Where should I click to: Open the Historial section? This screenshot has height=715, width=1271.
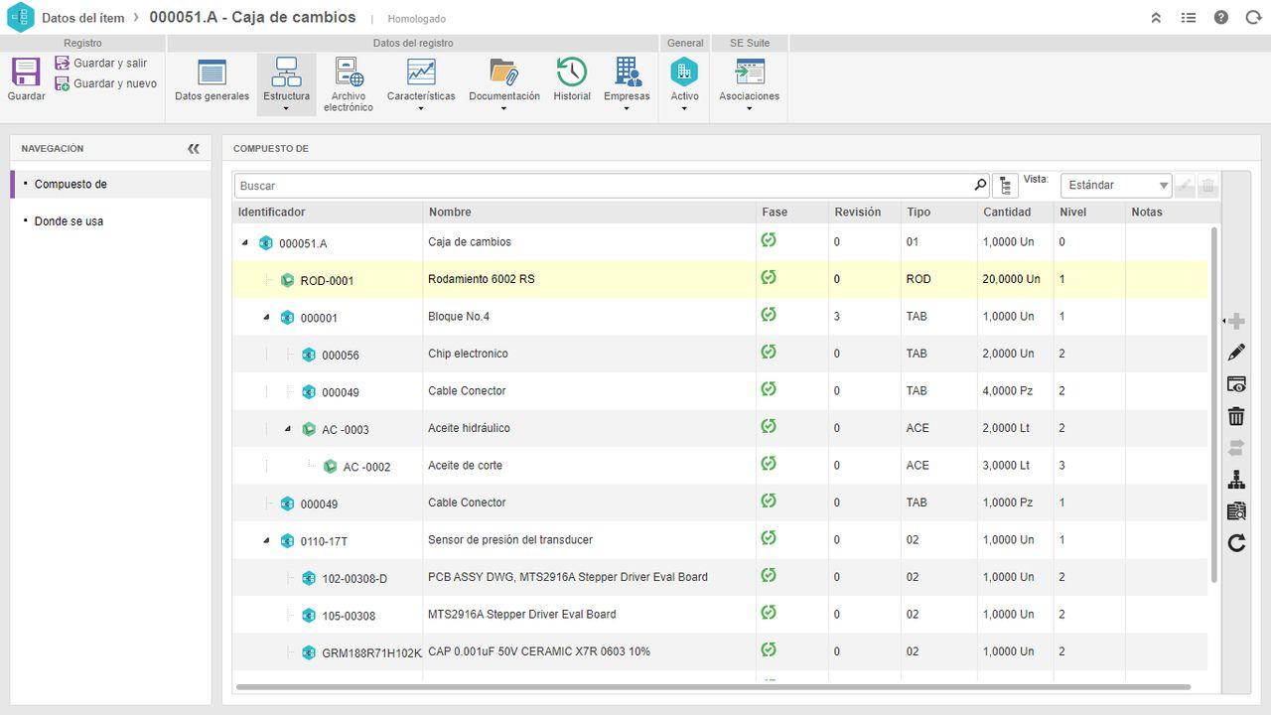tap(572, 80)
